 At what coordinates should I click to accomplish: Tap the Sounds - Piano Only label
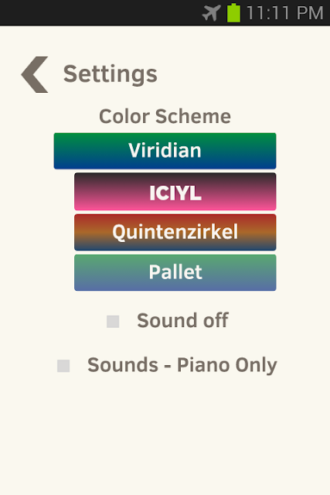[182, 366]
